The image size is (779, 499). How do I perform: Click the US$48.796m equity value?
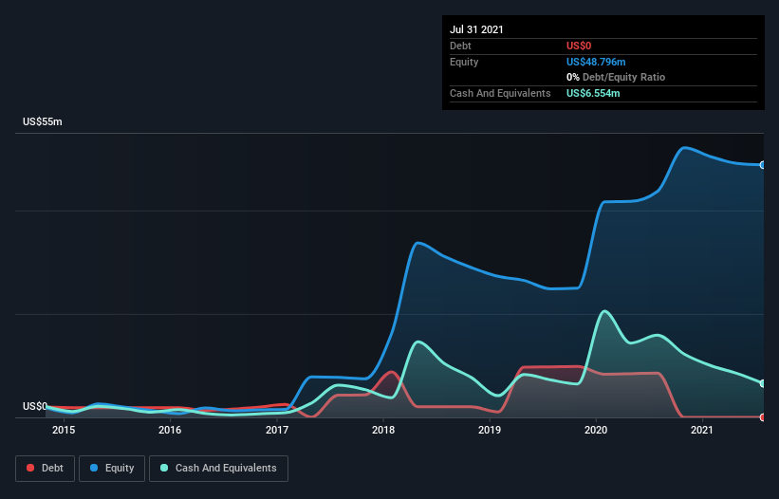pyautogui.click(x=596, y=62)
